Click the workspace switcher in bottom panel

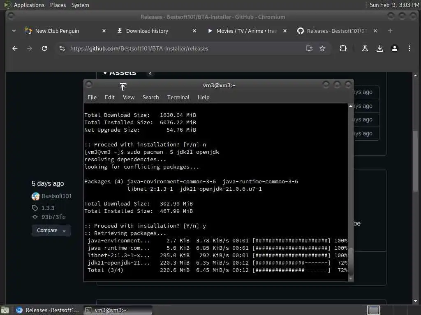[373, 310]
